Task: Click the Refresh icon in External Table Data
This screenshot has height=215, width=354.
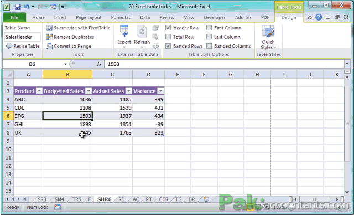Action: [x=142, y=31]
